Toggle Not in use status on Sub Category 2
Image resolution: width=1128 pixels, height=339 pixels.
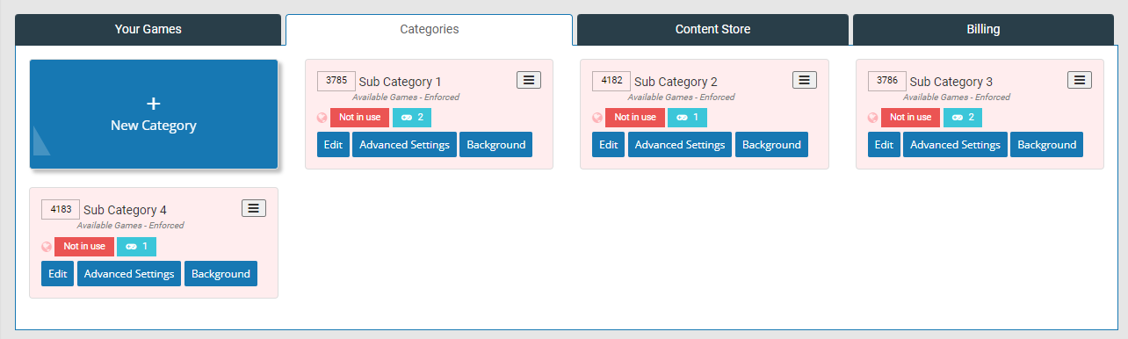tap(635, 118)
